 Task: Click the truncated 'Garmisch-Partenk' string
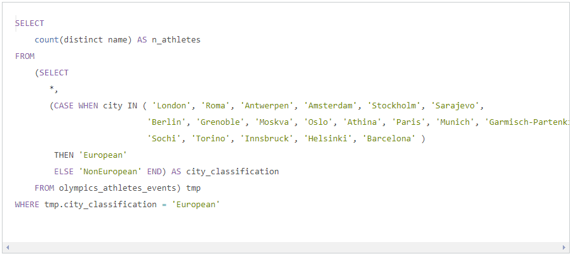coord(527,122)
